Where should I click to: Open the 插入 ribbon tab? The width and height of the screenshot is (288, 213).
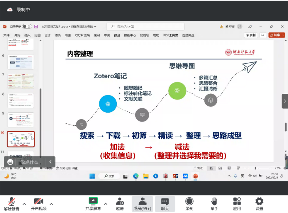coord(27,35)
